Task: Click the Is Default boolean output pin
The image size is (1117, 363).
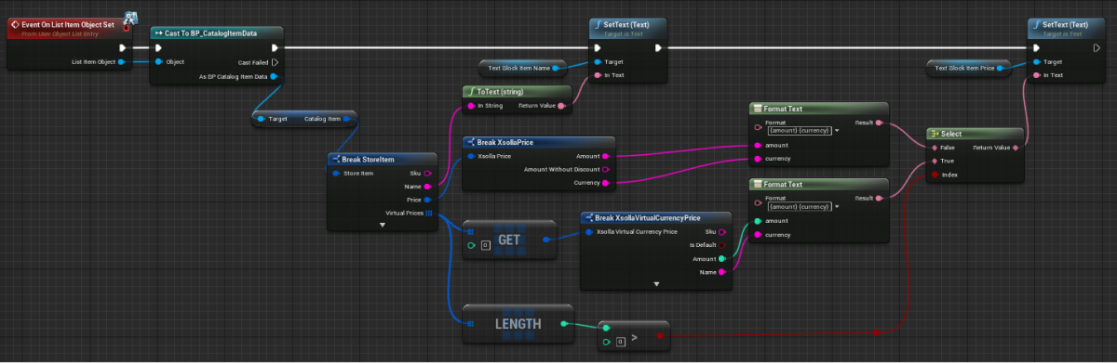Action: pyautogui.click(x=721, y=244)
